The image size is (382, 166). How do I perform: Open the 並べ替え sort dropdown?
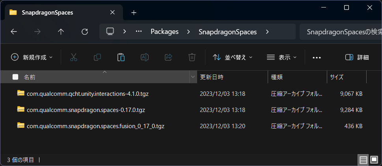233,57
